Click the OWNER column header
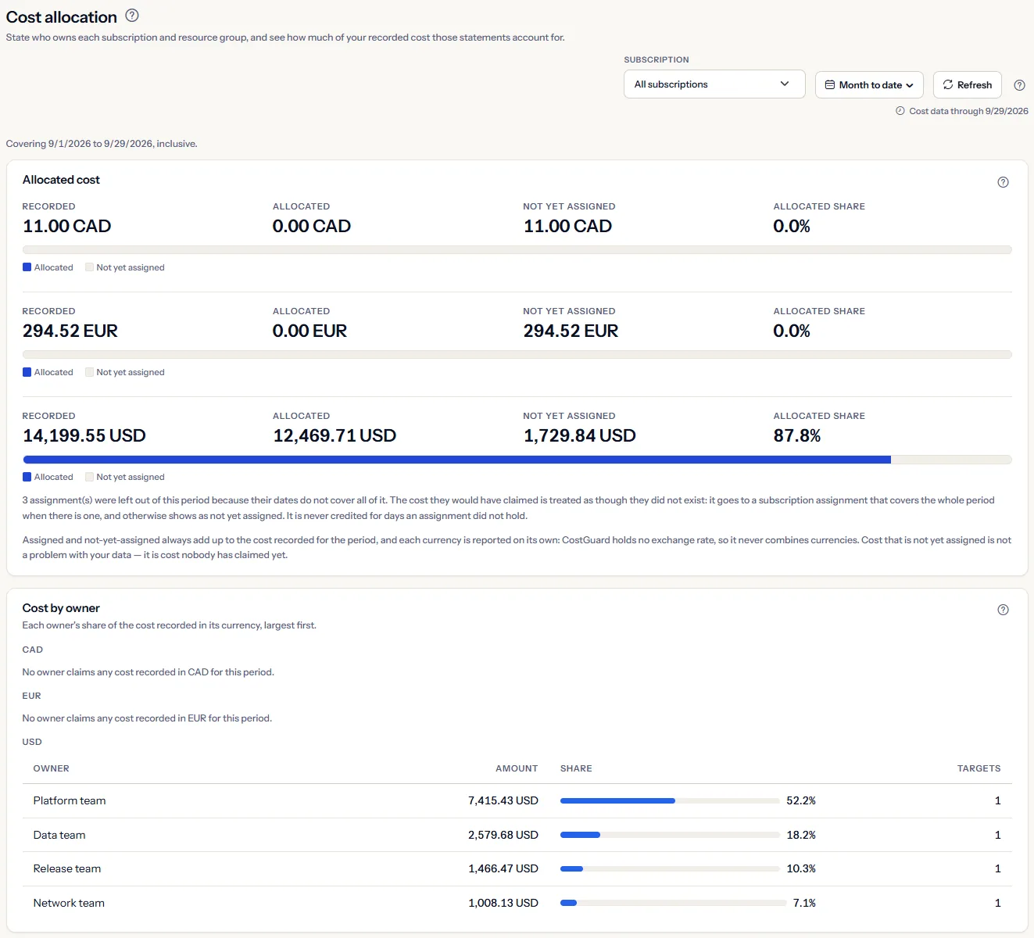This screenshot has height=938, width=1034. pyautogui.click(x=52, y=768)
